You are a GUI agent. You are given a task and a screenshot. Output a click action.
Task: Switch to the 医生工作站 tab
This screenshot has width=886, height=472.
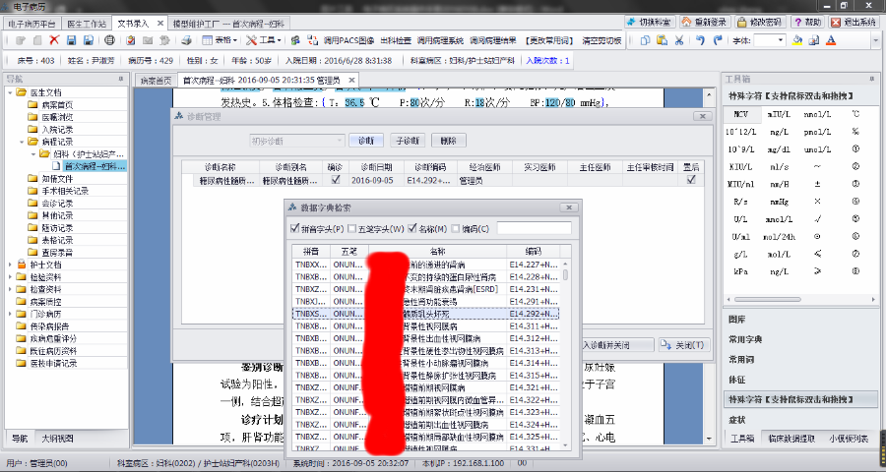coord(86,24)
